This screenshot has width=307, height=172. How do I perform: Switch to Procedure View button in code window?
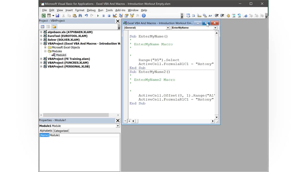pos(125,121)
